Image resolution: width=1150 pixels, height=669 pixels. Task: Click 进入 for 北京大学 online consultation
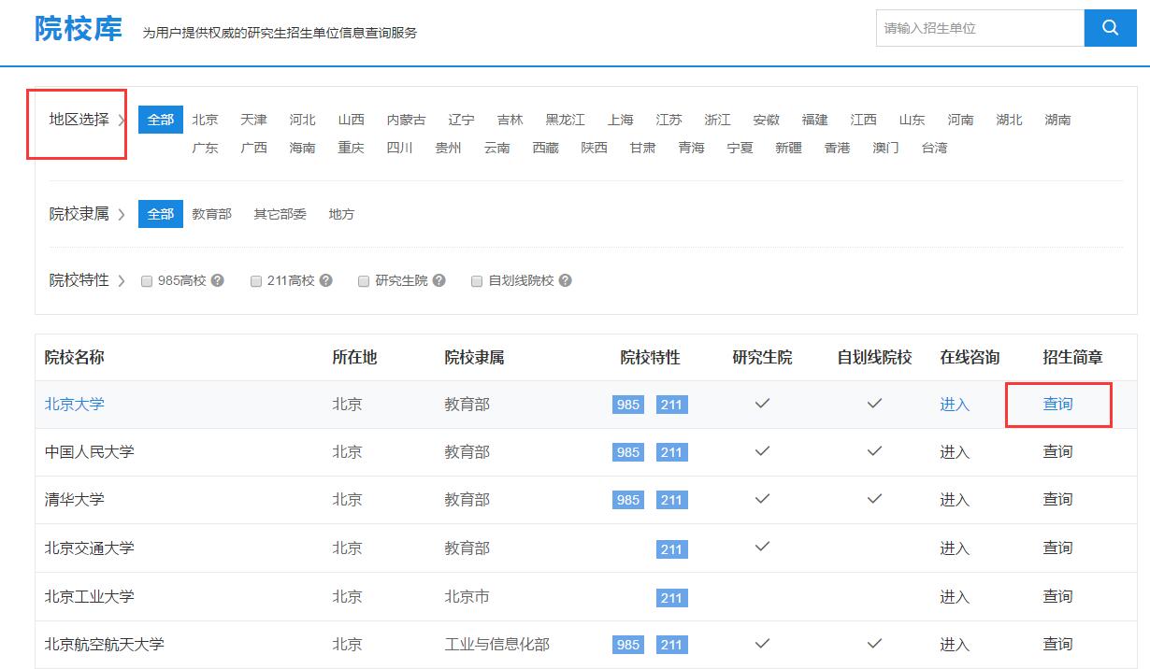tap(955, 405)
